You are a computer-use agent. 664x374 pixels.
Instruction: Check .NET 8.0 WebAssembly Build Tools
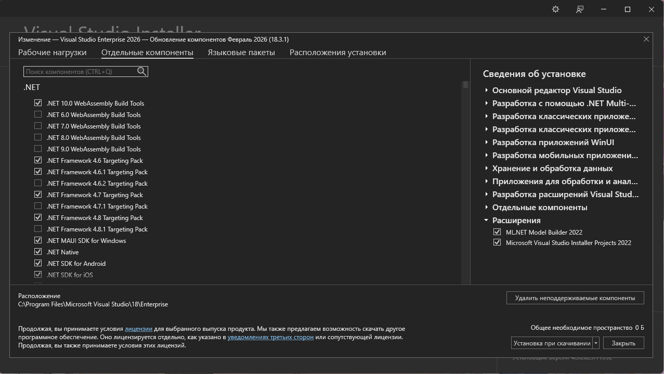coord(38,137)
